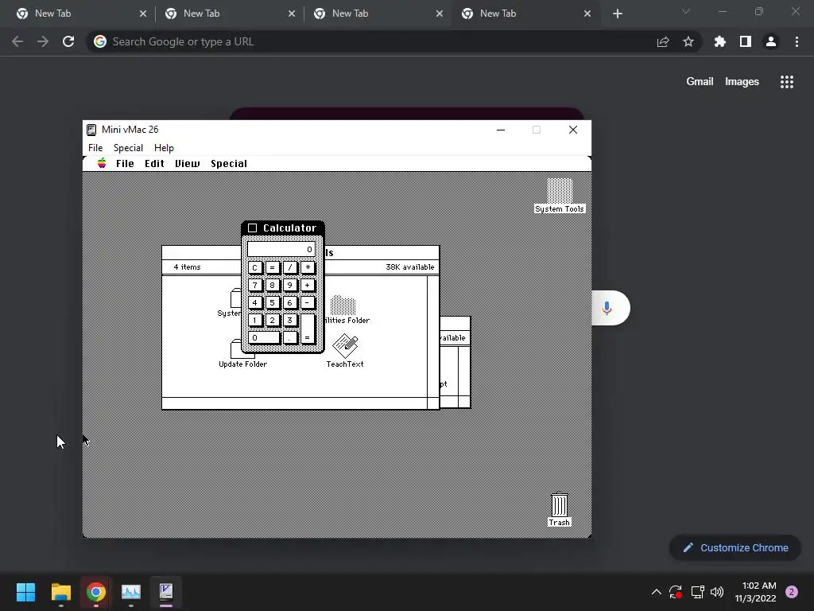Click the Calculator title bar
The image size is (814, 611).
(283, 228)
